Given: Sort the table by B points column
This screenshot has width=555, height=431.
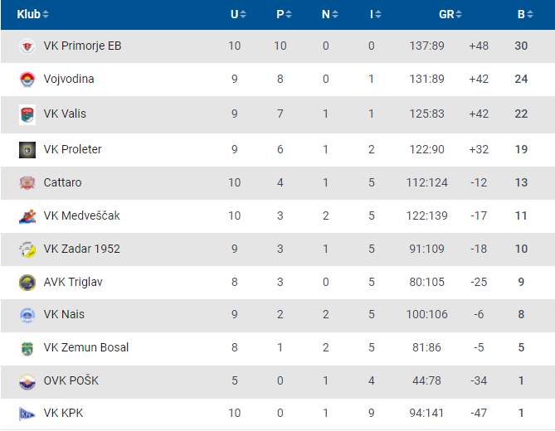Looking at the screenshot, I should 525,14.
